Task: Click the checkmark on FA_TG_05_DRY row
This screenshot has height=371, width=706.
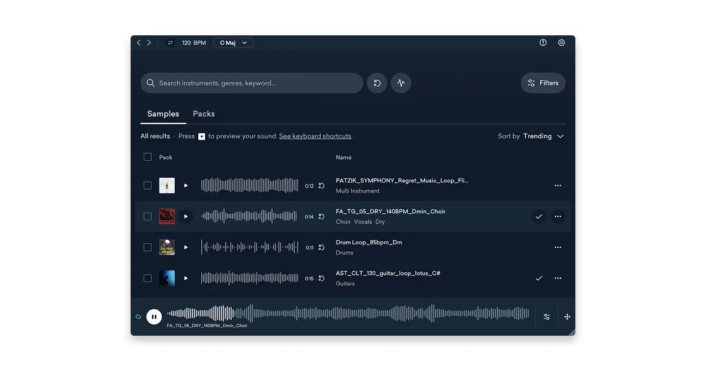Action: click(x=539, y=216)
